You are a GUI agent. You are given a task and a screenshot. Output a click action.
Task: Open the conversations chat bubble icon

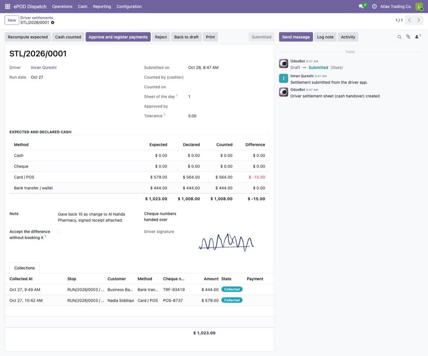pyautogui.click(x=362, y=6)
